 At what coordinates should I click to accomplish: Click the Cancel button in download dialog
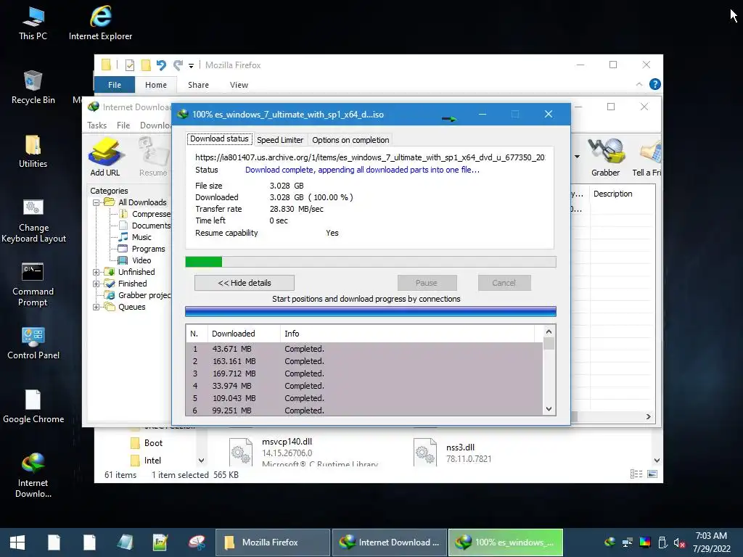504,283
